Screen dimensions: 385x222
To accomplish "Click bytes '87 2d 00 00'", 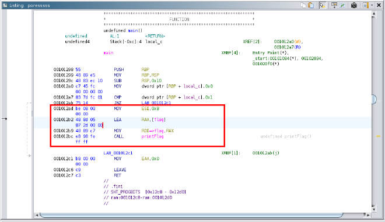I will (89, 125).
